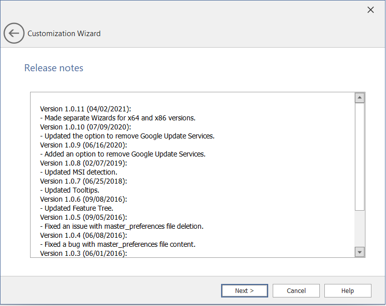Click the master_preferences file deletion fix line
The height and width of the screenshot is (306, 386).
(121, 226)
